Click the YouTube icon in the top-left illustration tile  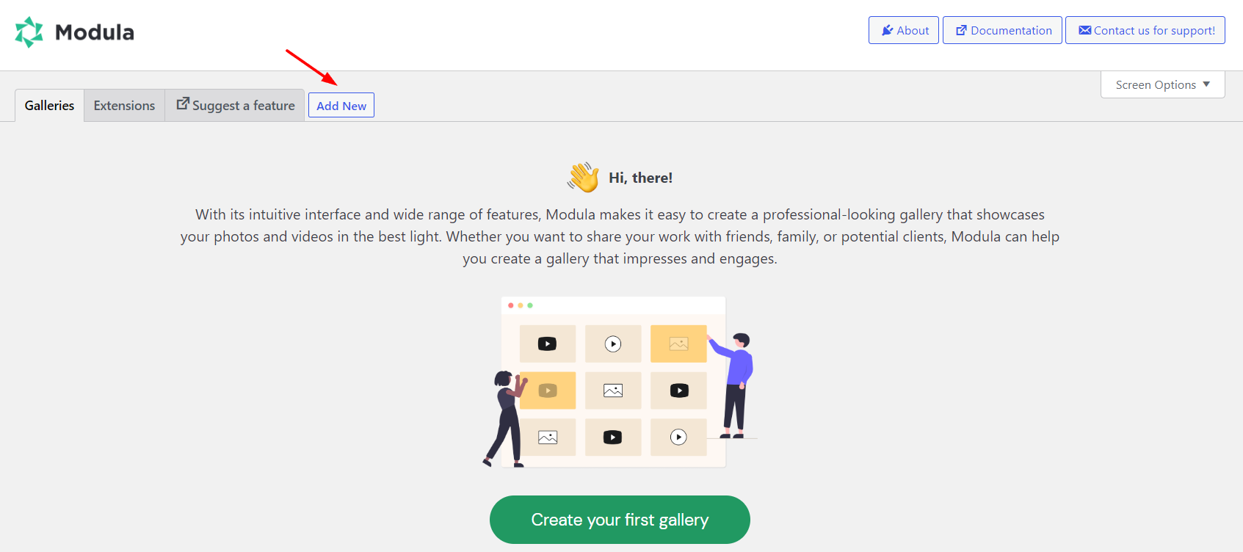547,344
